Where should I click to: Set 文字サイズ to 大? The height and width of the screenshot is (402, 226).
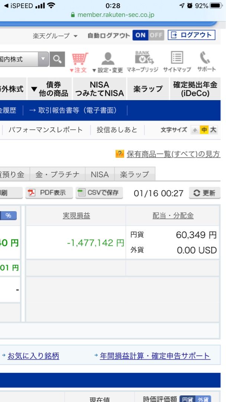coord(213,130)
